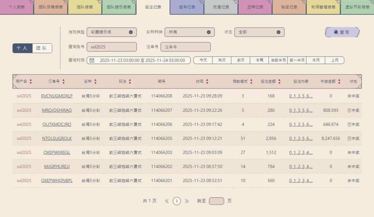Go to next page double-chevron icon
The width and height of the screenshot is (374, 217).
(x=187, y=201)
